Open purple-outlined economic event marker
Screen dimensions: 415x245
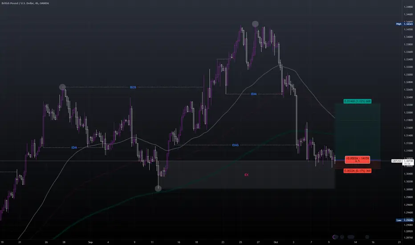[x=335, y=237]
